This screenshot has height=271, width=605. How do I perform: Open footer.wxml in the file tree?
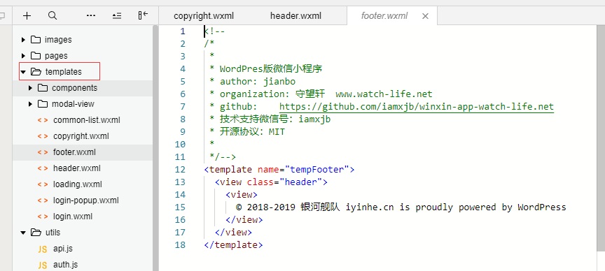click(x=74, y=152)
